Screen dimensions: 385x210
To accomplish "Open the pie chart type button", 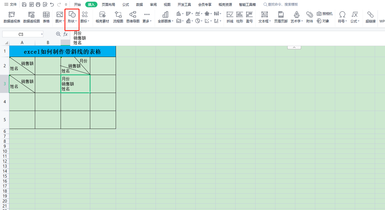I will 200,21.
